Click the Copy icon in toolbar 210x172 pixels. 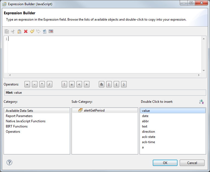pyautogui.click(x=7, y=32)
